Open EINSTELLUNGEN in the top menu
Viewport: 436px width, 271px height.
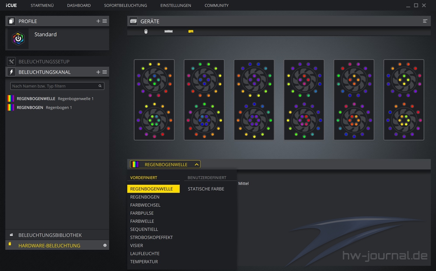175,5
